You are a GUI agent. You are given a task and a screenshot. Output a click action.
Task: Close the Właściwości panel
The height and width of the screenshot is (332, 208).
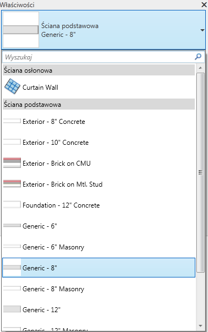coord(204,4)
